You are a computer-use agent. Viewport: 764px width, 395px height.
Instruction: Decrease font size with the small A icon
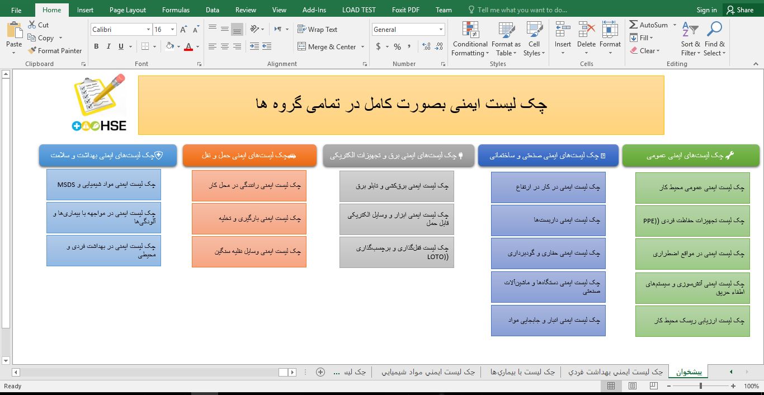(196, 30)
